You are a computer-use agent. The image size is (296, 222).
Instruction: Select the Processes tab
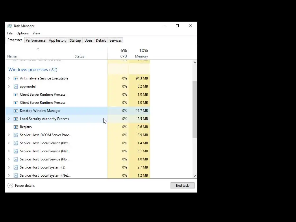[x=15, y=40]
